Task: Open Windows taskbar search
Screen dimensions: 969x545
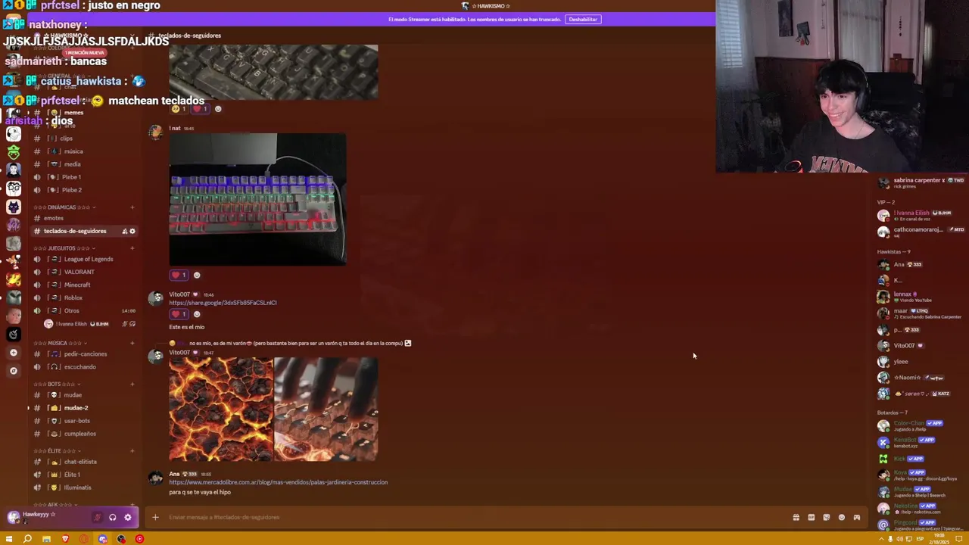Action: tap(27, 539)
